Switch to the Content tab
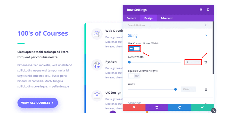Screen dimensions: 227x113 coord(132,18)
